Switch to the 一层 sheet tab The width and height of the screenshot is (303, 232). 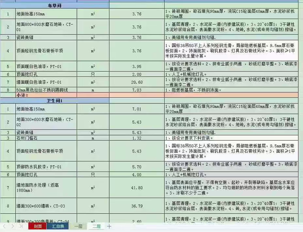click(78, 226)
